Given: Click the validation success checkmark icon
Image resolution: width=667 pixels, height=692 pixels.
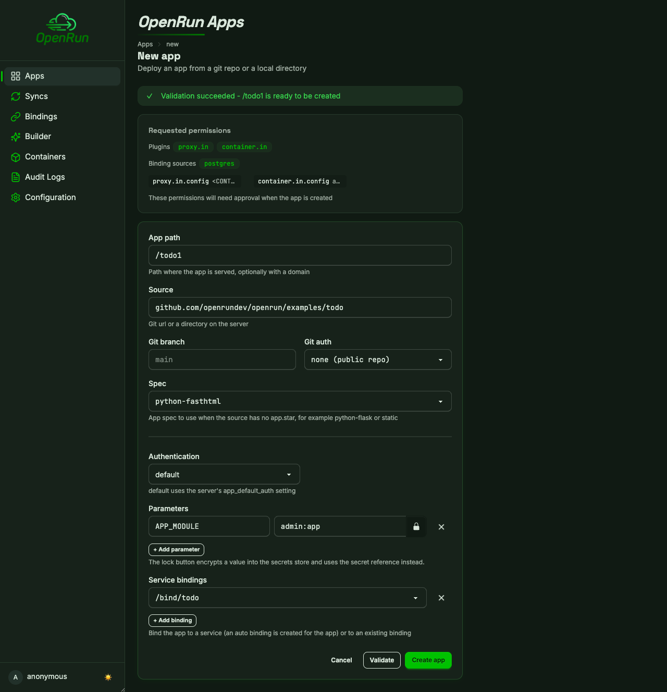Looking at the screenshot, I should (150, 96).
